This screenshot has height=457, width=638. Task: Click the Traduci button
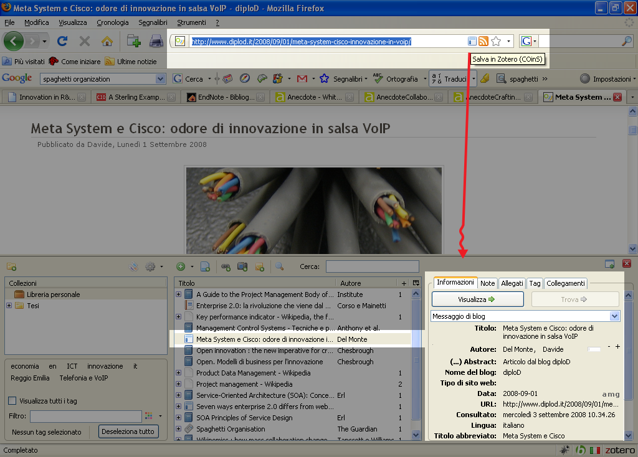[x=450, y=79]
